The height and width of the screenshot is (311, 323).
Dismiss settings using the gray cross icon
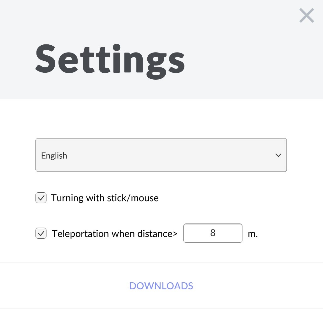tap(306, 15)
